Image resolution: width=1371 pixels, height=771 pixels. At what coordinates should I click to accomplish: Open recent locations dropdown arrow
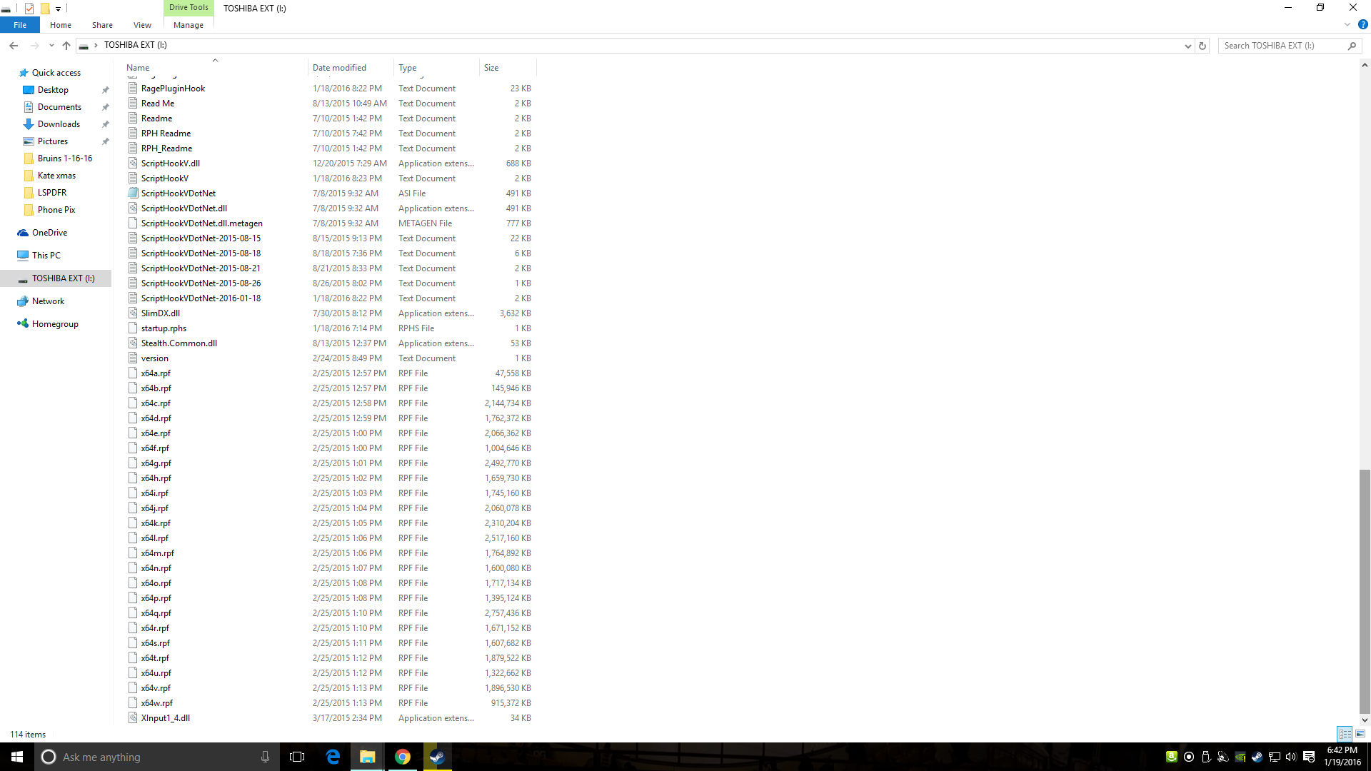pos(51,45)
